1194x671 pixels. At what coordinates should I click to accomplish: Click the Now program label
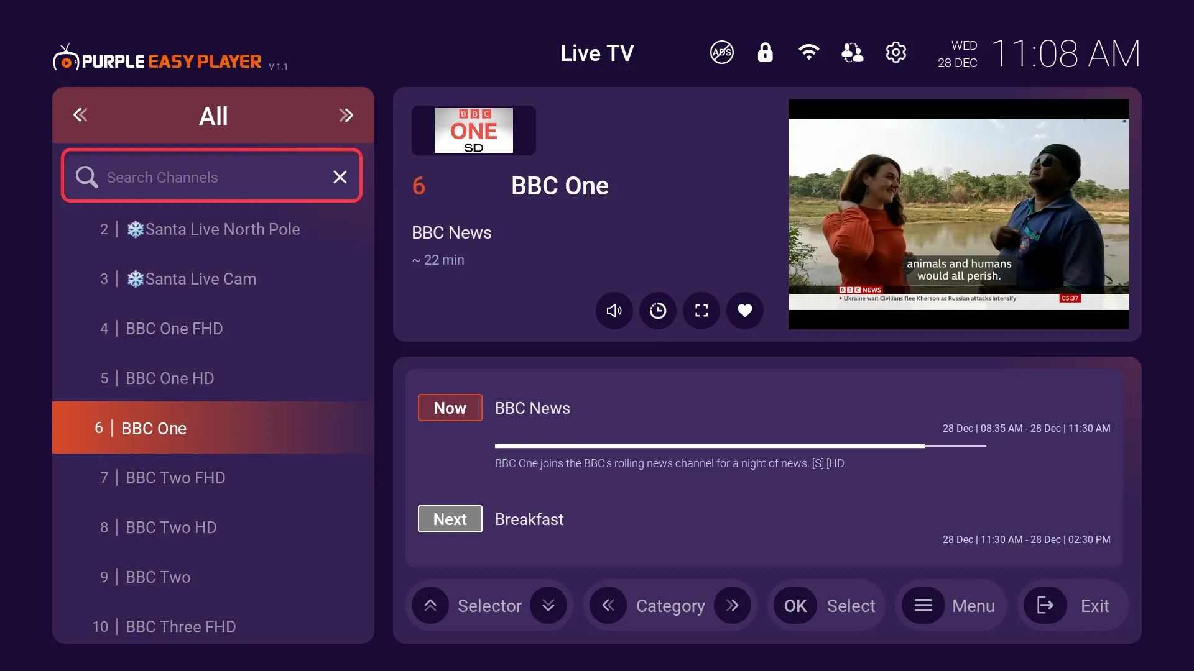(x=450, y=408)
